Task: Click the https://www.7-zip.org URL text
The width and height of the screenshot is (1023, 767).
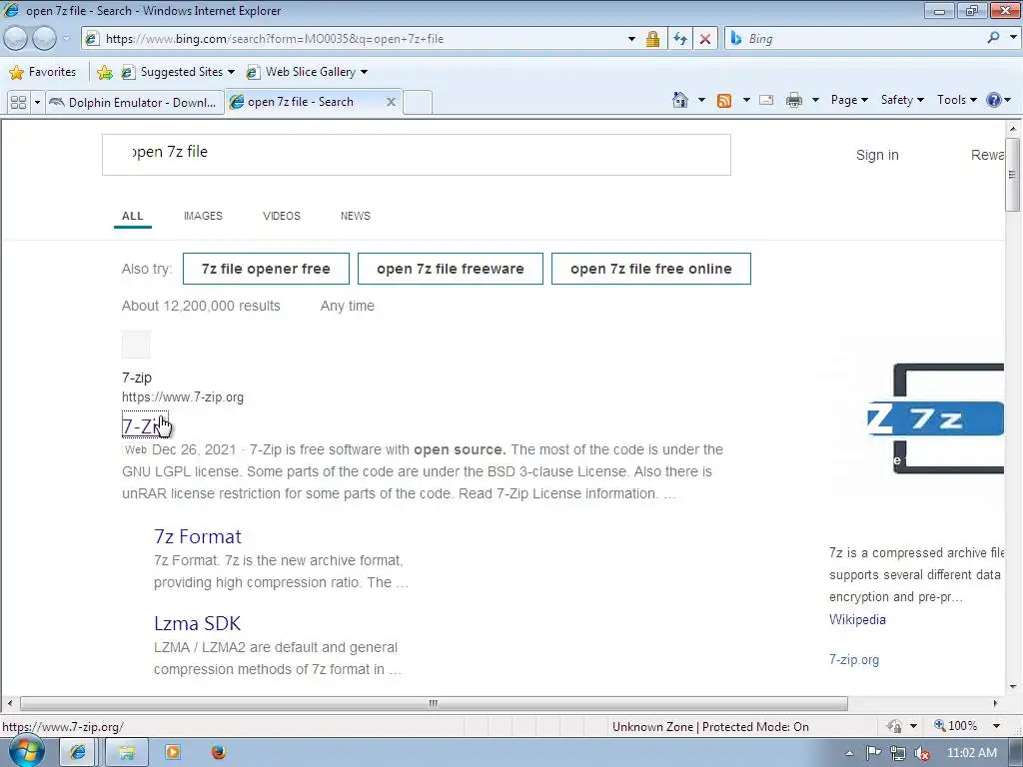Action: 183,397
